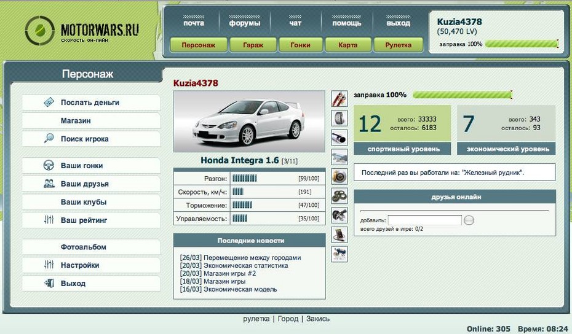This screenshot has height=334, width=572.
Task: Open news item [20/03] Экономическая статистика
Action: (234, 265)
